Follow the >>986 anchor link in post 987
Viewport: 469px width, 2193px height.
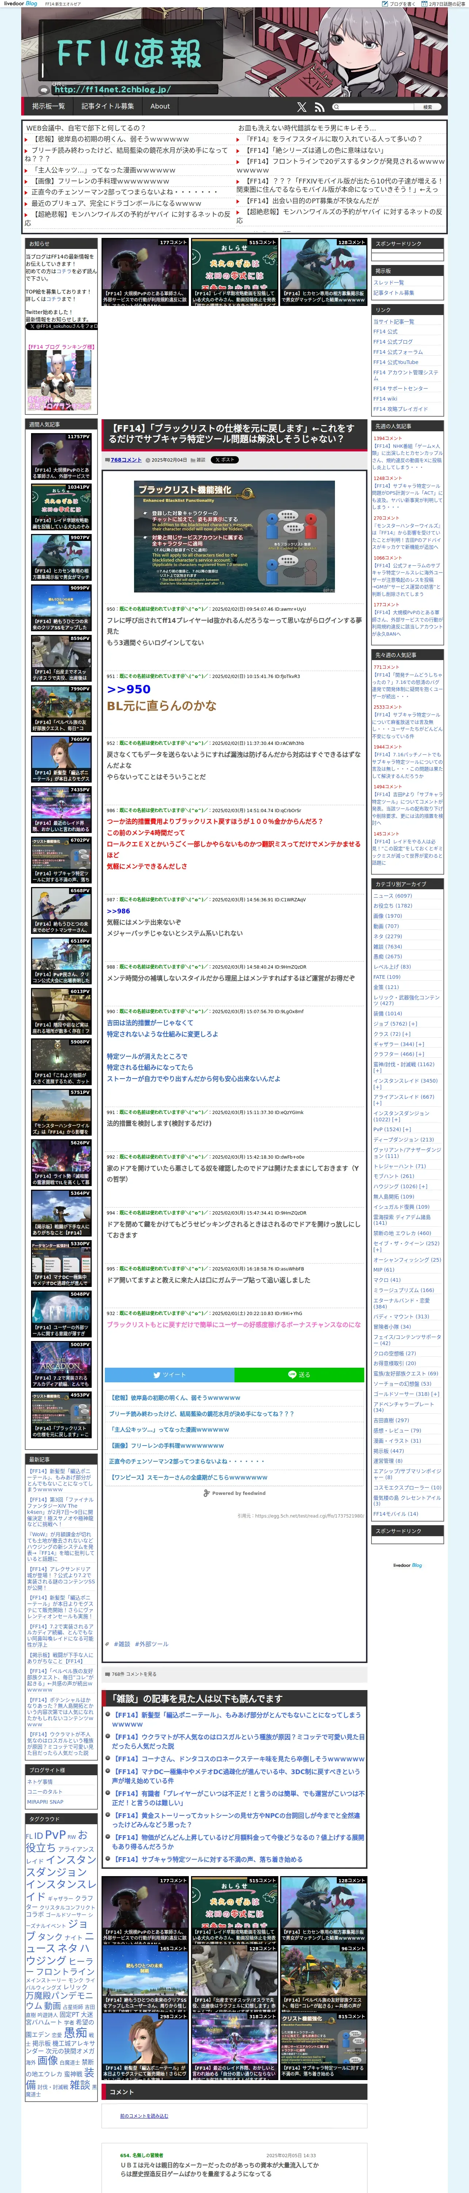click(x=118, y=911)
